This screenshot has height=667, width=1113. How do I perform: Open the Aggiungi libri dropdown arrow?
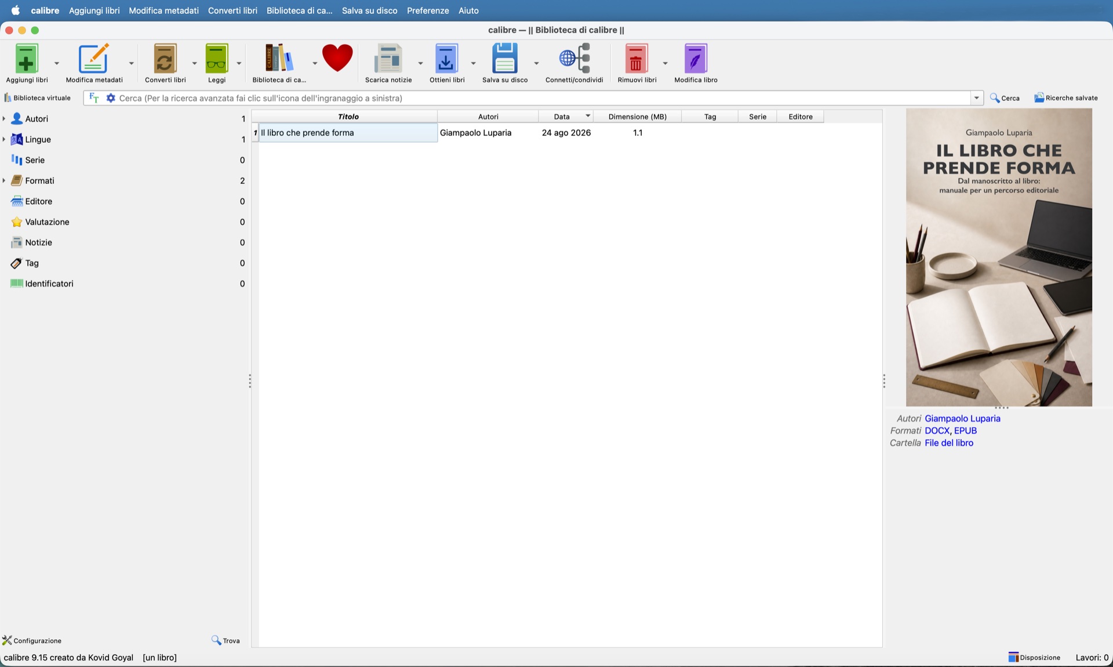[57, 63]
